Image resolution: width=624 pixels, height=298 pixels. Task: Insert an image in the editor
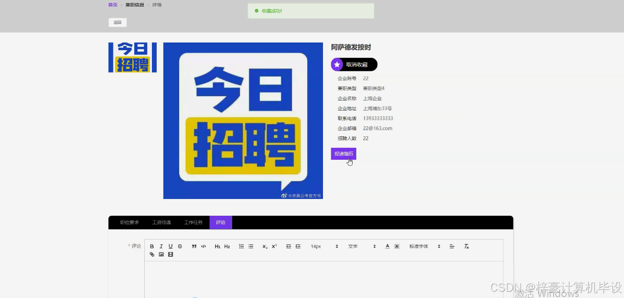(161, 254)
